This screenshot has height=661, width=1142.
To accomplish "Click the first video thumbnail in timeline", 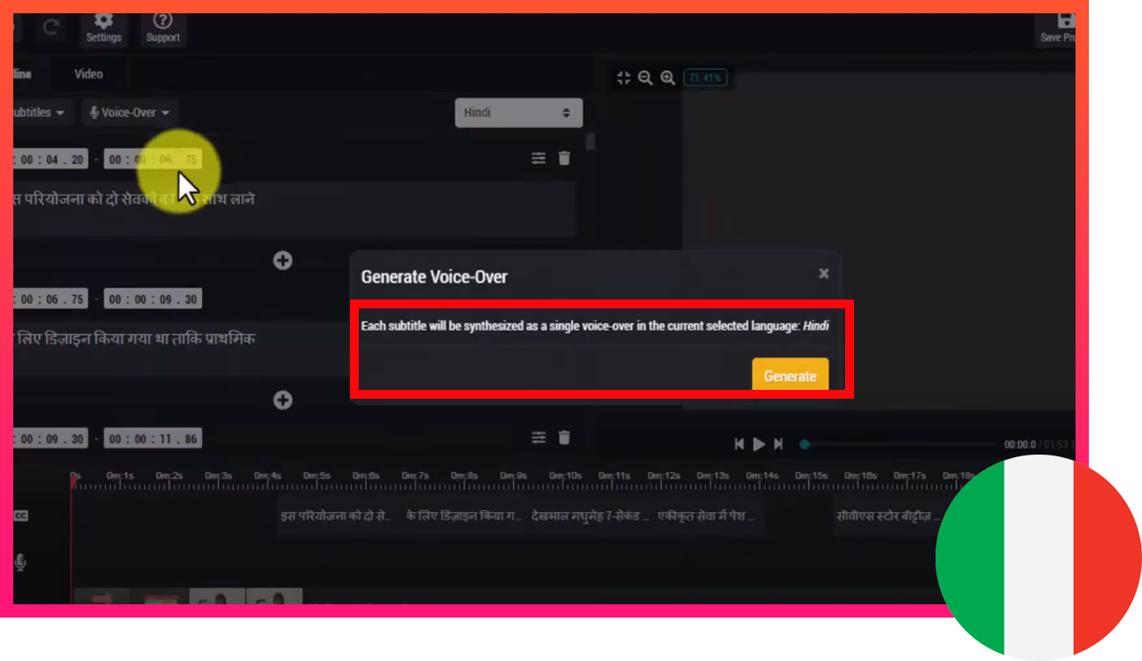I will pos(103,596).
